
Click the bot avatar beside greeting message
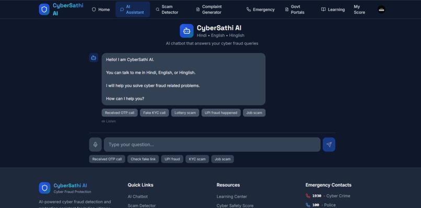point(93,57)
